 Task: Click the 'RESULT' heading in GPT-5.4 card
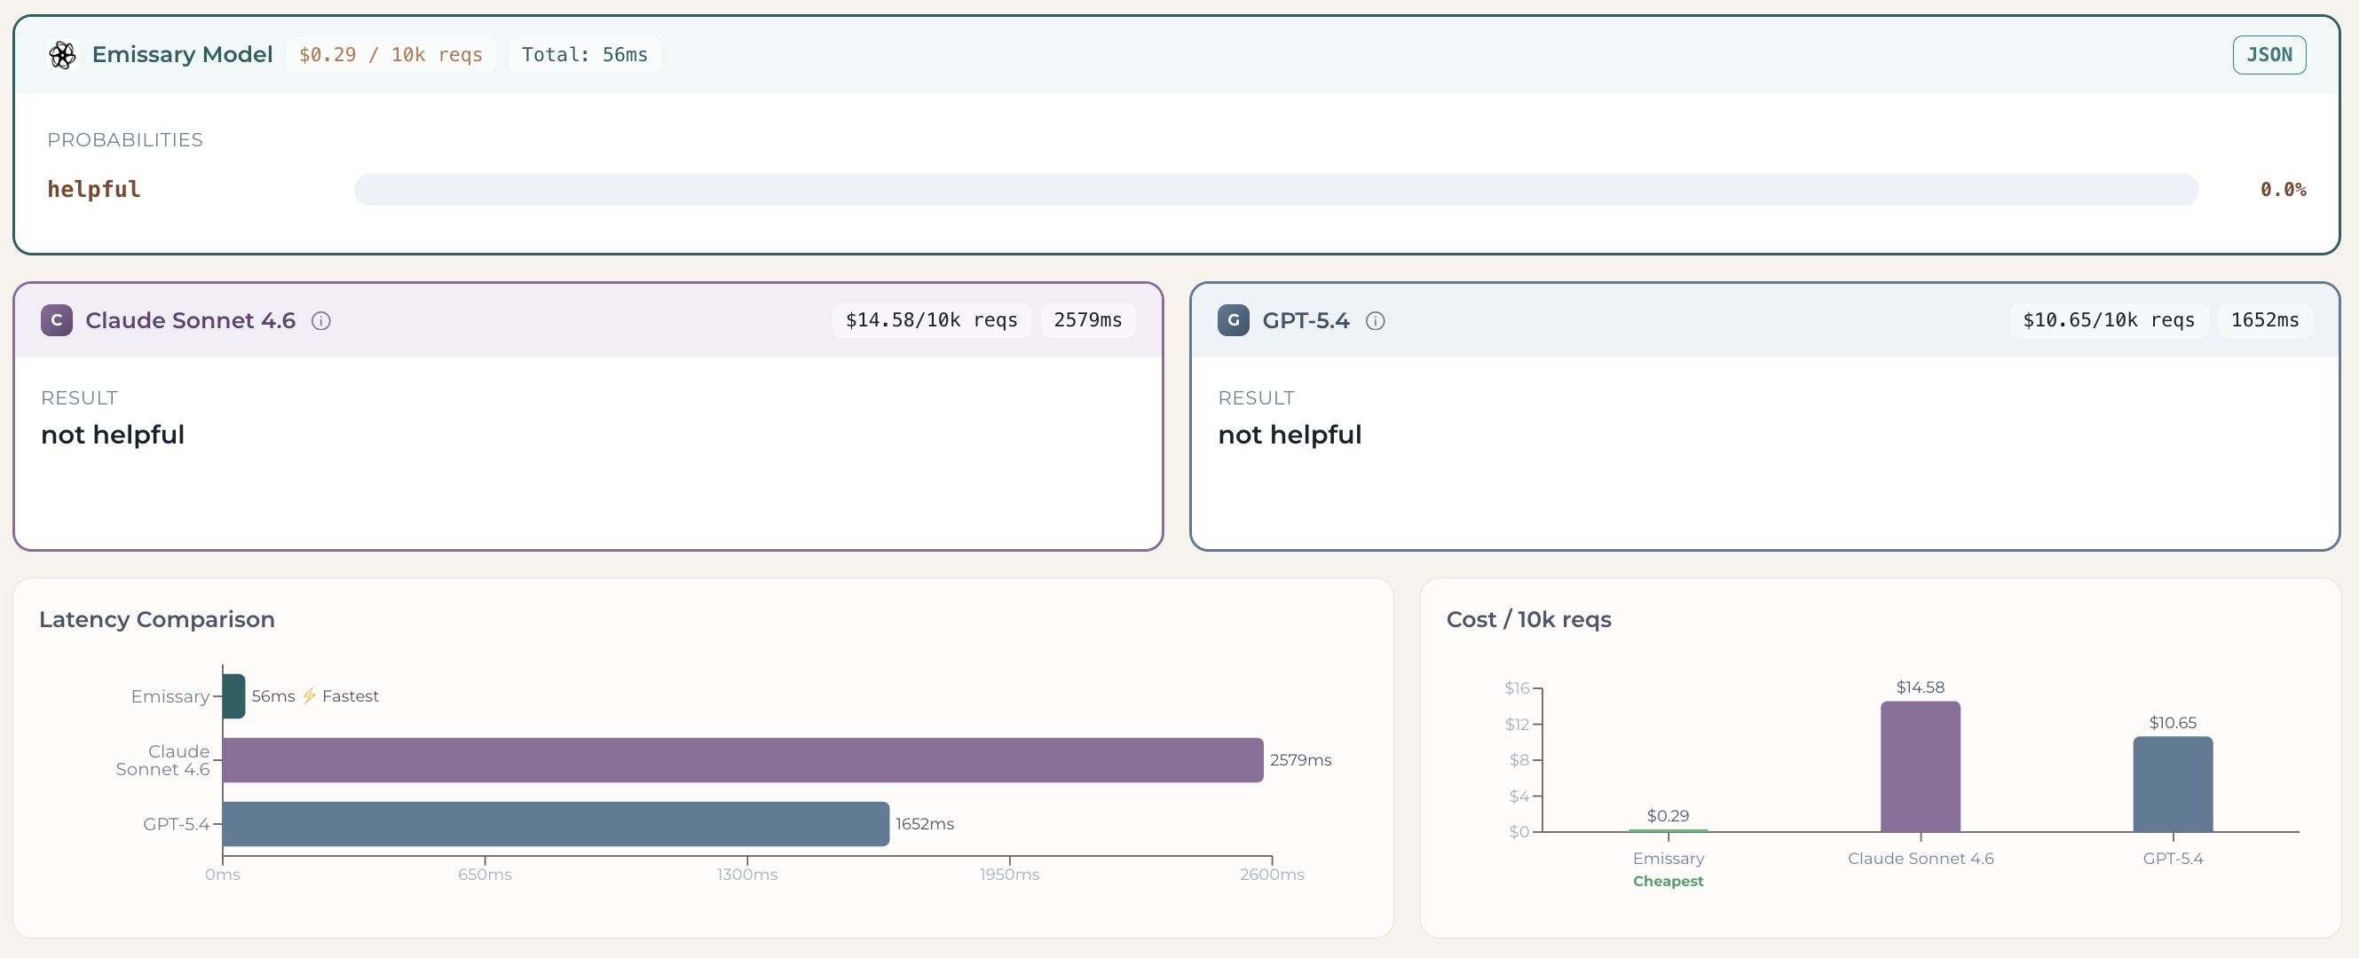(1256, 398)
